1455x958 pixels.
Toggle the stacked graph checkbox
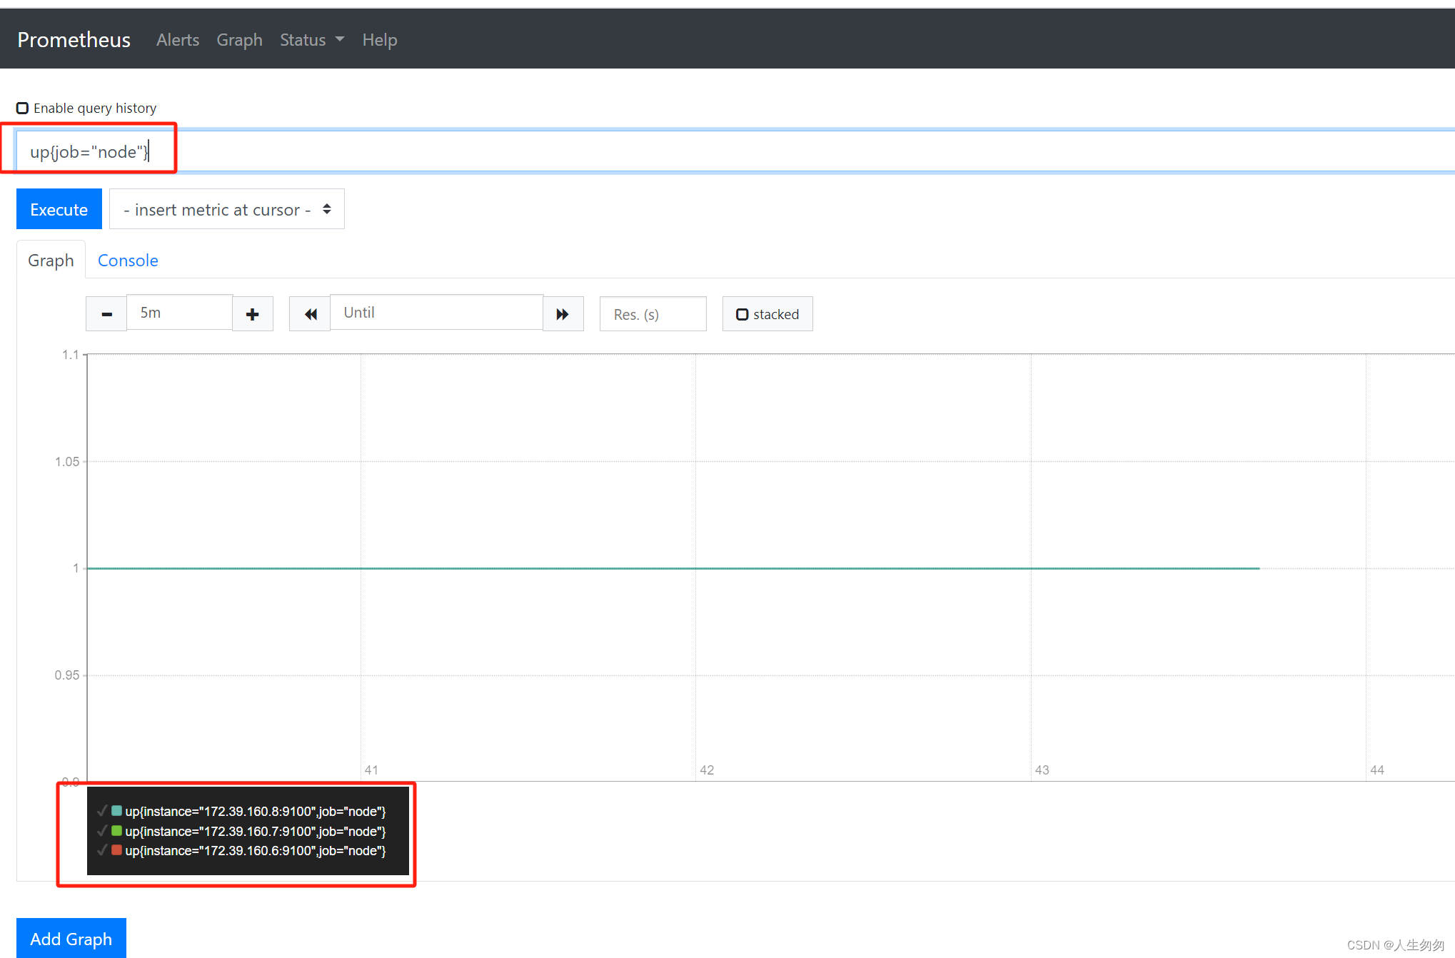coord(742,314)
